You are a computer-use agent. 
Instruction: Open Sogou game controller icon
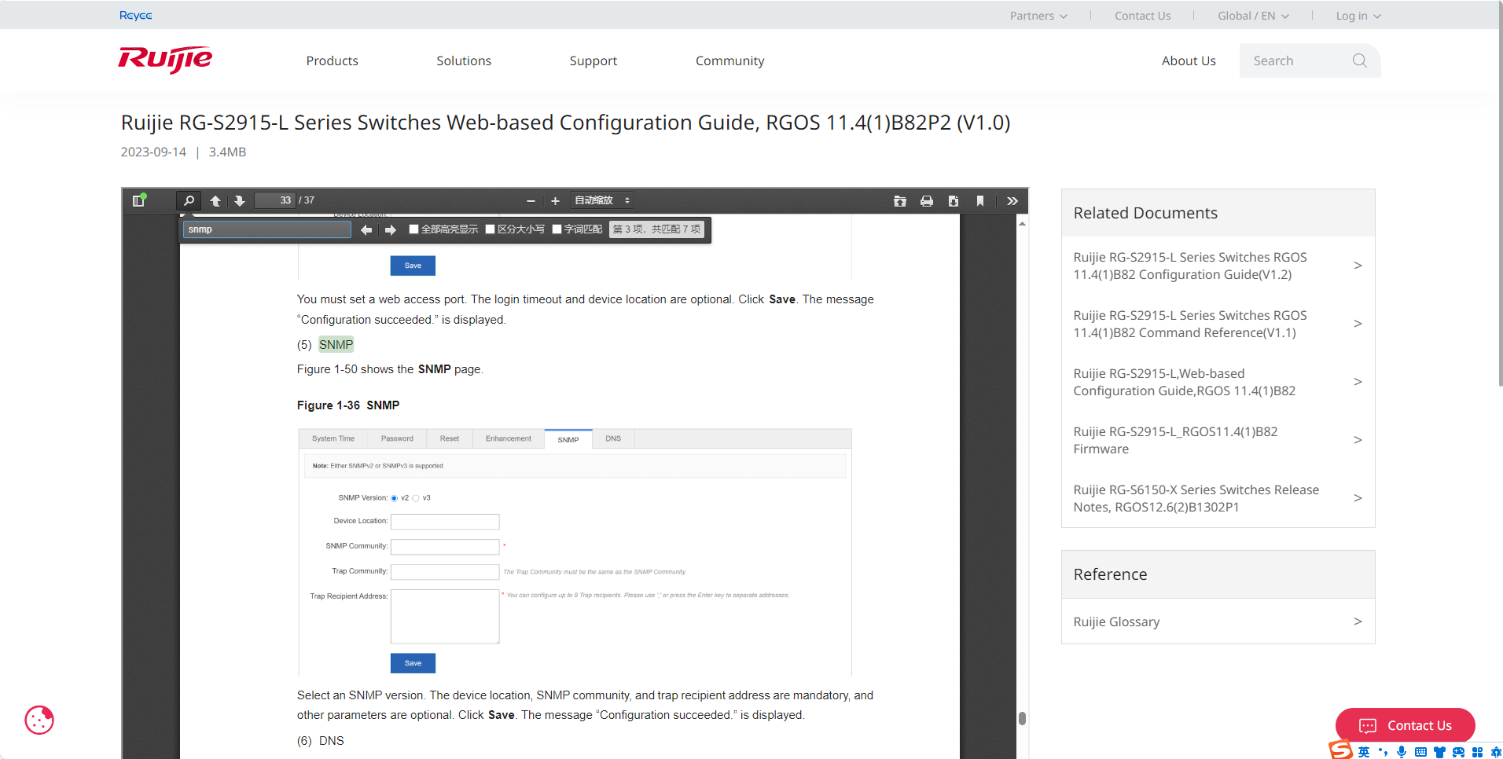point(1458,752)
